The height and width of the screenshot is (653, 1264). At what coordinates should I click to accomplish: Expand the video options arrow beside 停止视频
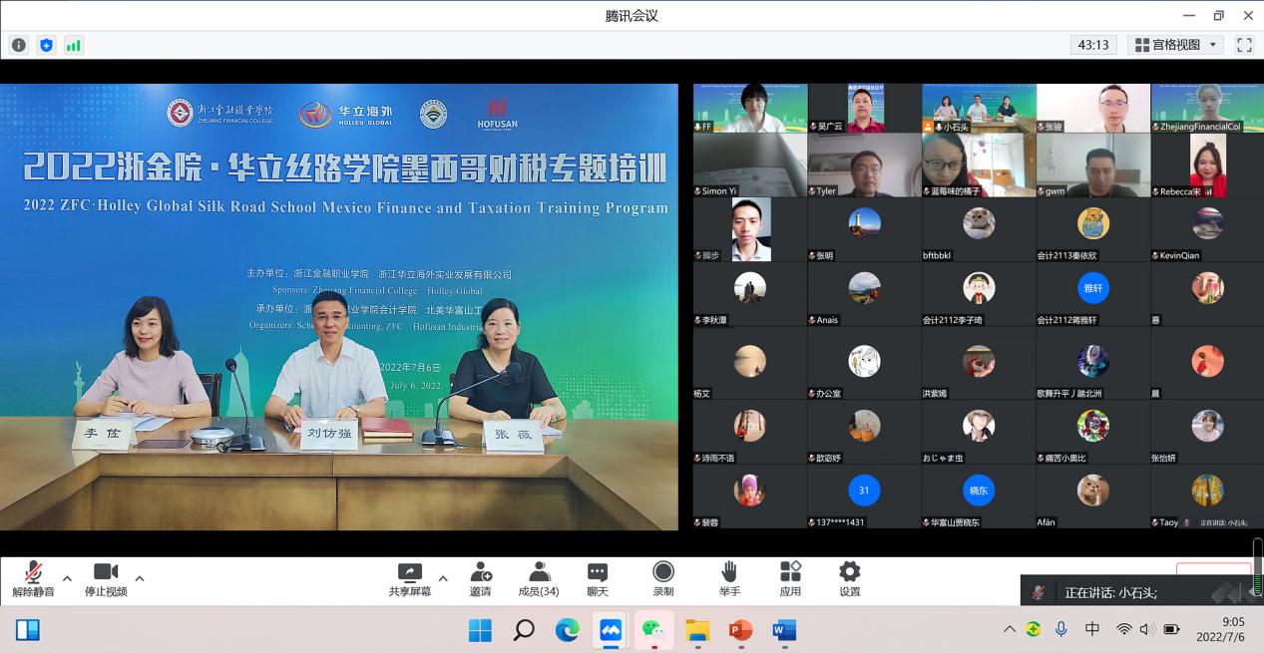(x=140, y=578)
